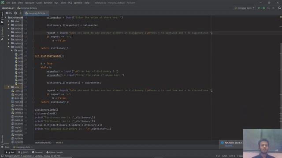This screenshot has height=158, width=282.
Task: Expand the venv folder arrow
Action: pyautogui.click(x=9, y=87)
